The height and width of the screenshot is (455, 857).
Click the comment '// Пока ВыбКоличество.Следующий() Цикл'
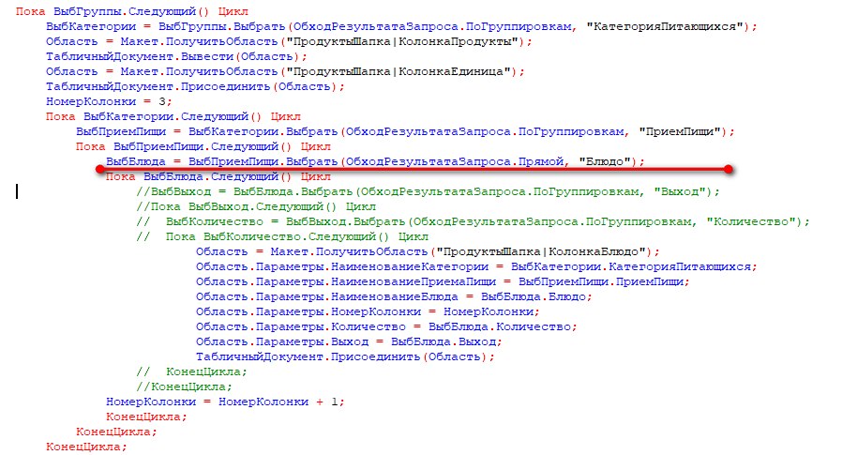pyautogui.click(x=282, y=236)
